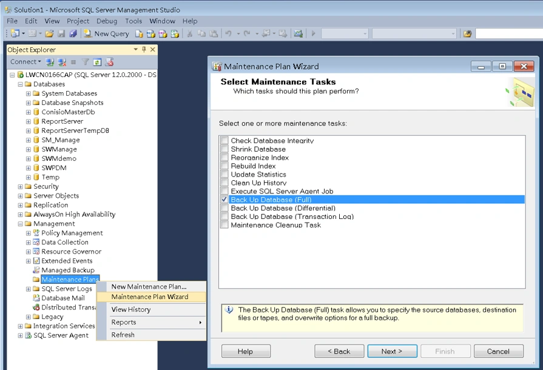Open the Reports submenu
The height and width of the screenshot is (370, 543).
coord(151,322)
